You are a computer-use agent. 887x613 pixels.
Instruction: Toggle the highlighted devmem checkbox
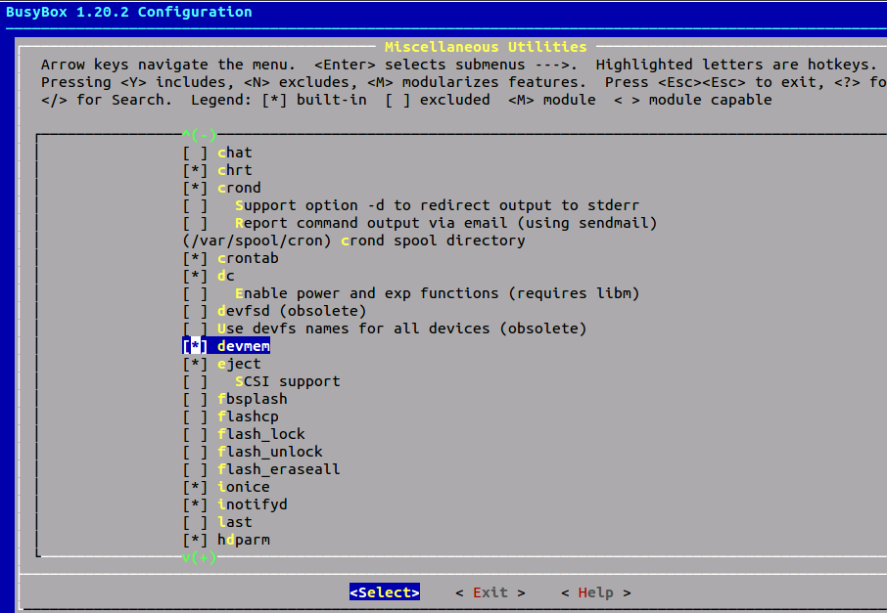coord(195,346)
